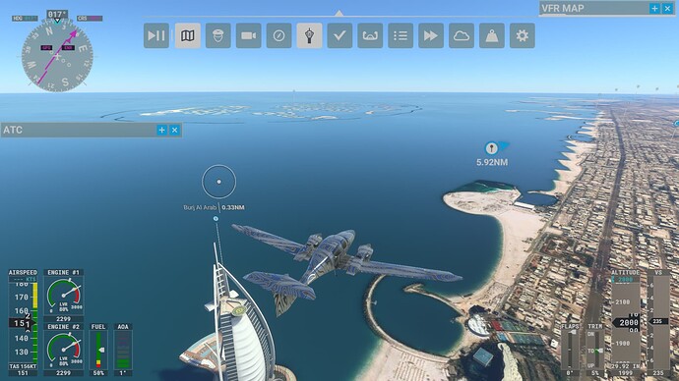The image size is (679, 381).
Task: Open the checklist checkmark icon
Action: coord(339,35)
